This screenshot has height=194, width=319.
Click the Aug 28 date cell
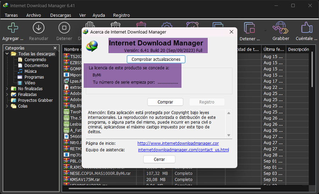[273, 155]
